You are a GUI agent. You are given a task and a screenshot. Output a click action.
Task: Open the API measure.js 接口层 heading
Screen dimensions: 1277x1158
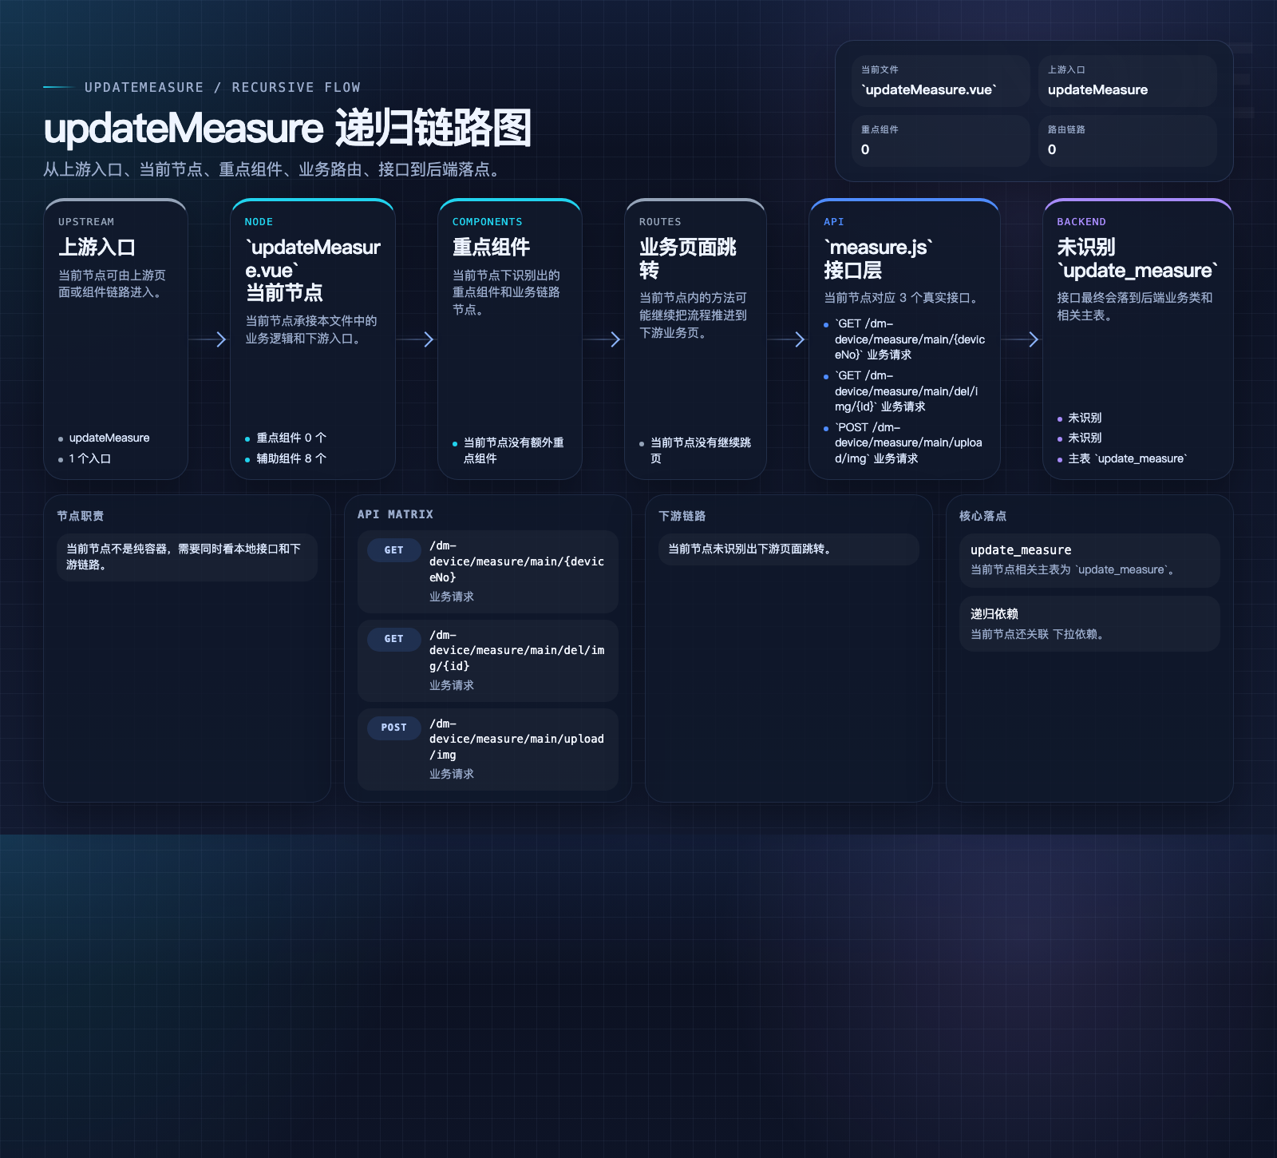point(878,258)
